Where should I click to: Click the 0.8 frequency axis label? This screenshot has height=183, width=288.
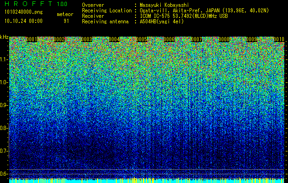(4, 128)
